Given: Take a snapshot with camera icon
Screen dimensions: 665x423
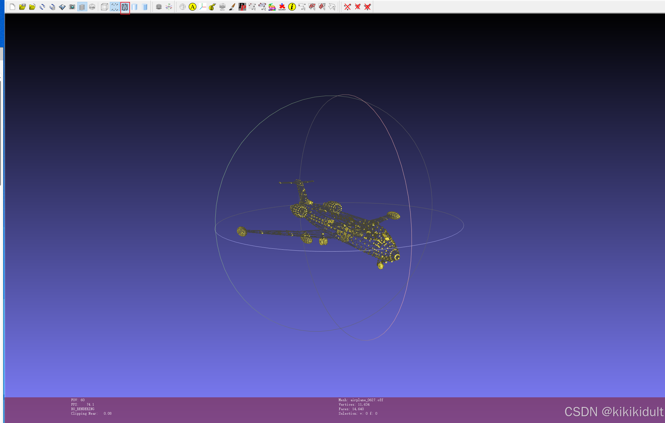Looking at the screenshot, I should point(72,7).
